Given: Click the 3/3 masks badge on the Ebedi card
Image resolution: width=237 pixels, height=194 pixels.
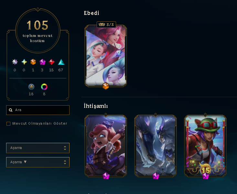Looking at the screenshot, I should 106,25.
